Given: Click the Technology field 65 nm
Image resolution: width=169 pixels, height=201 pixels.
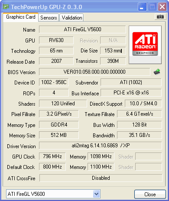Looking at the screenshot, I should [56, 51].
